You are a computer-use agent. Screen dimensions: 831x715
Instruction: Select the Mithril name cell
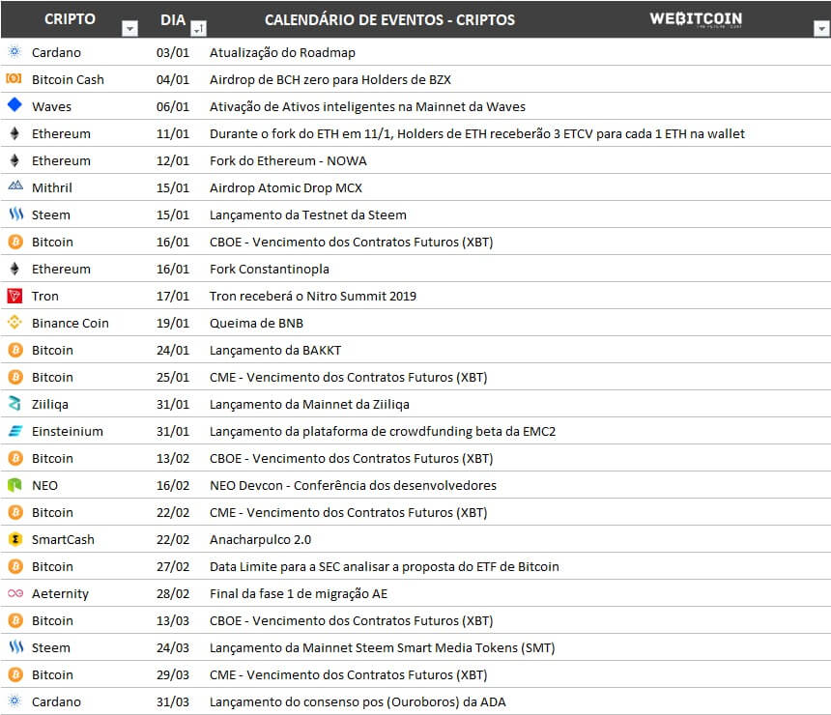pyautogui.click(x=52, y=187)
